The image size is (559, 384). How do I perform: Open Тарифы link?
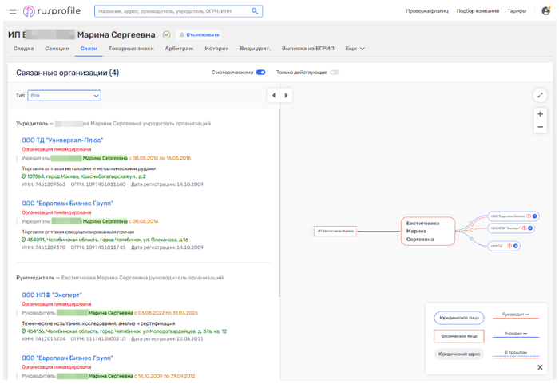pyautogui.click(x=517, y=11)
